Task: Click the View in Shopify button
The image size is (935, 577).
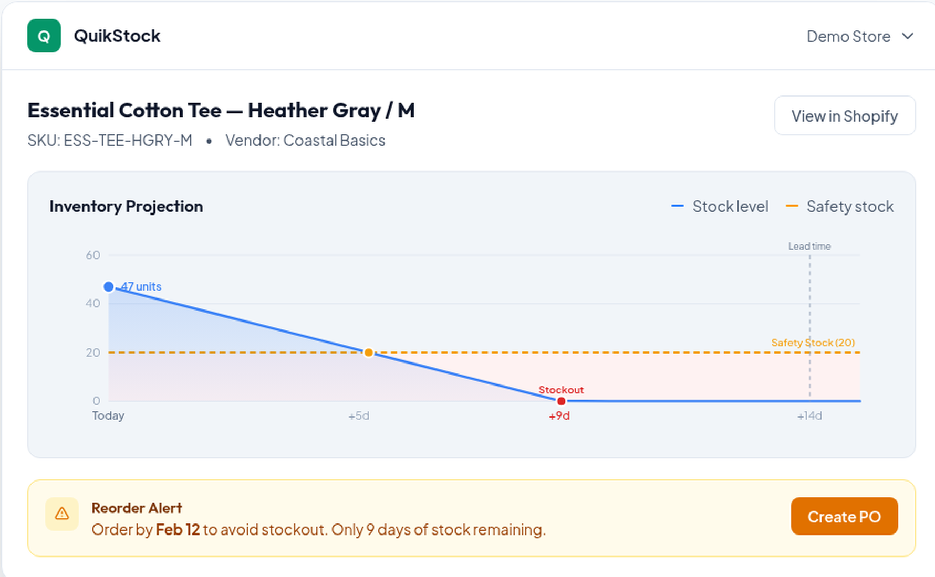Action: 844,116
